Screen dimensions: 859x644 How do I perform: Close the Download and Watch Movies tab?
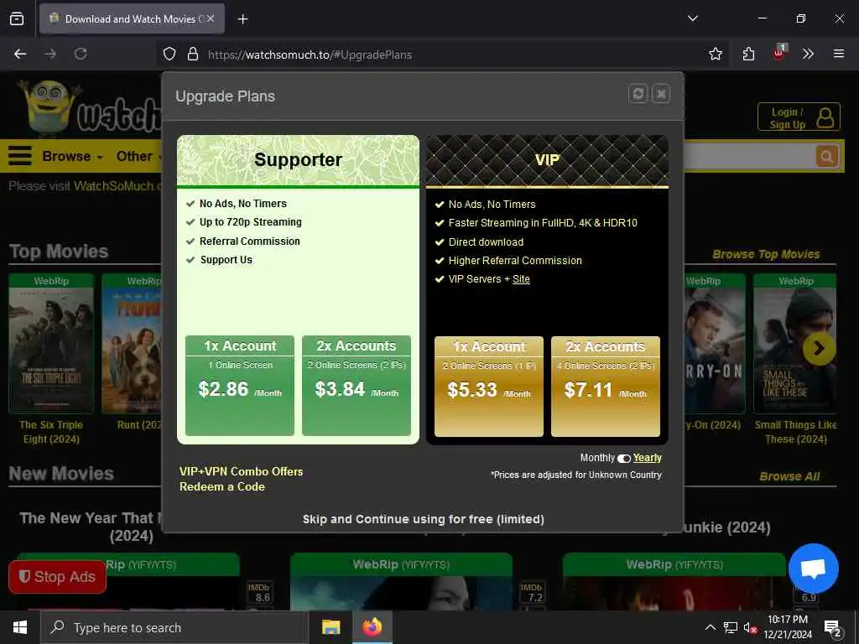[x=211, y=18]
